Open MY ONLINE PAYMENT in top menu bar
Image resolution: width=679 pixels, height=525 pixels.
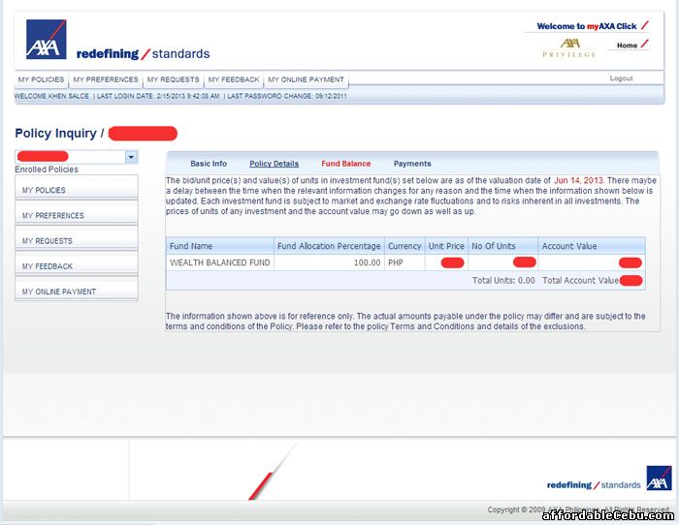306,79
